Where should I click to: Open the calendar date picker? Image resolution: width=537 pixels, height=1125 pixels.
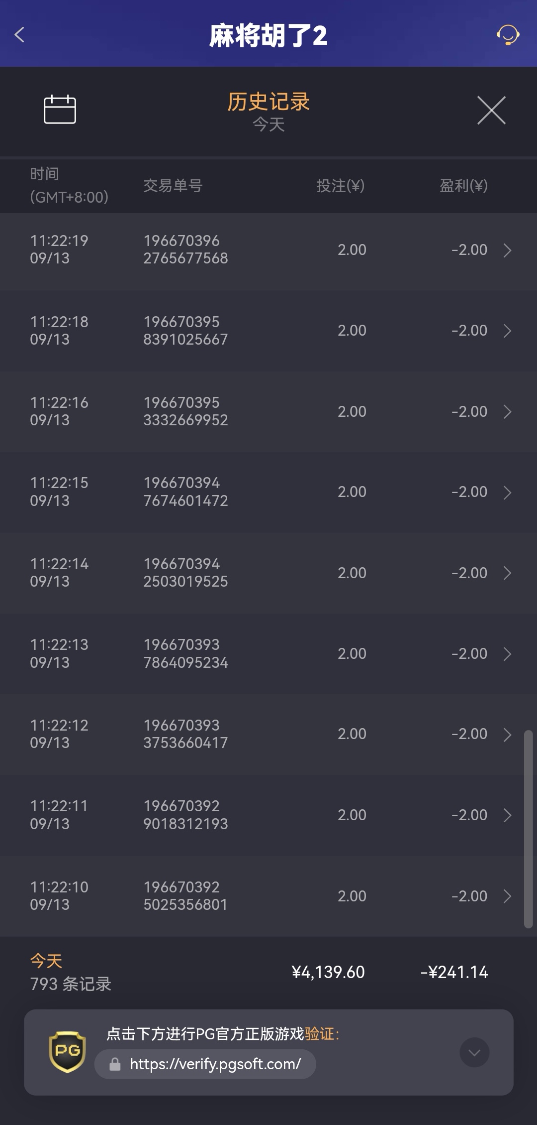[x=60, y=109]
